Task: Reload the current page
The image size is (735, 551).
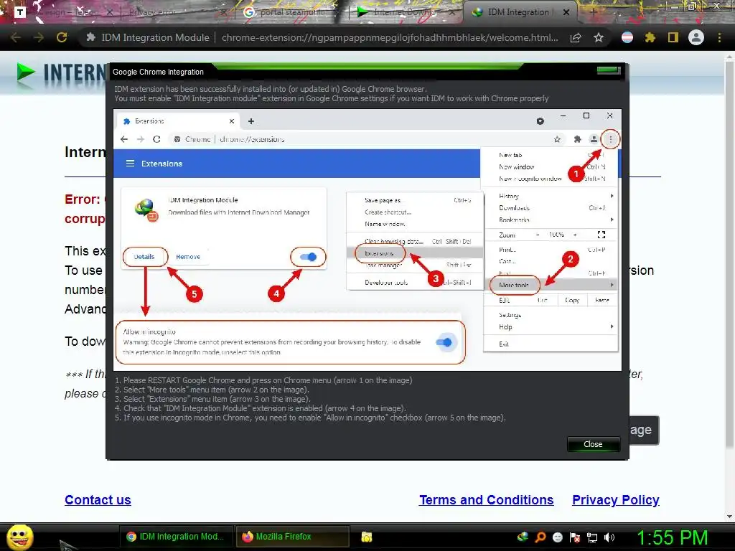Action: click(62, 37)
